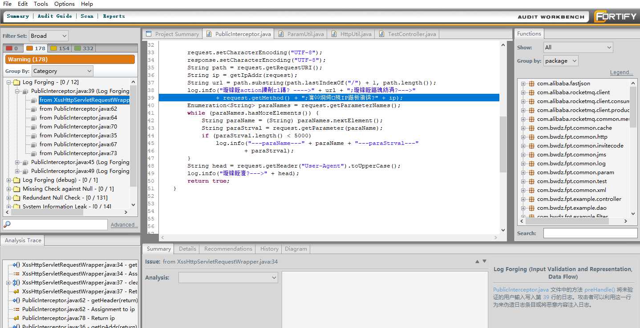Viewport: 640px width, 328px height.
Task: Select issue from PublicInterceptor.java:35
Action: point(78,136)
